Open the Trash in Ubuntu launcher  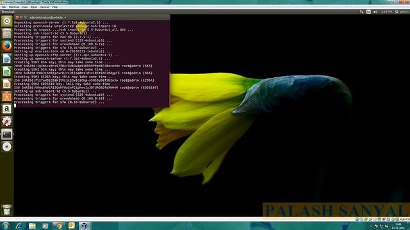[x=7, y=210]
